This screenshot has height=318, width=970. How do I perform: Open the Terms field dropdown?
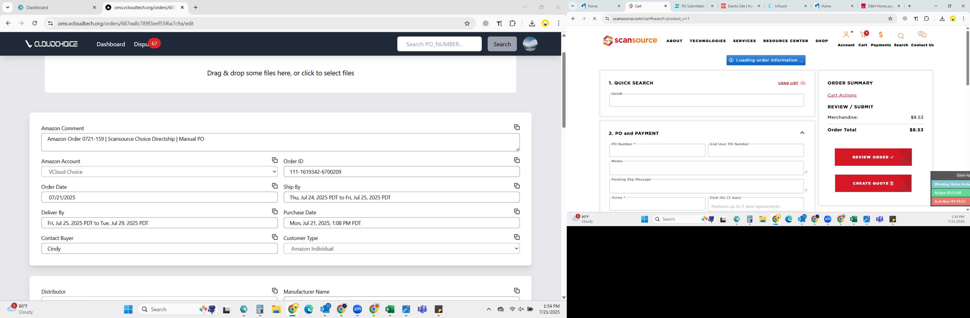(657, 204)
